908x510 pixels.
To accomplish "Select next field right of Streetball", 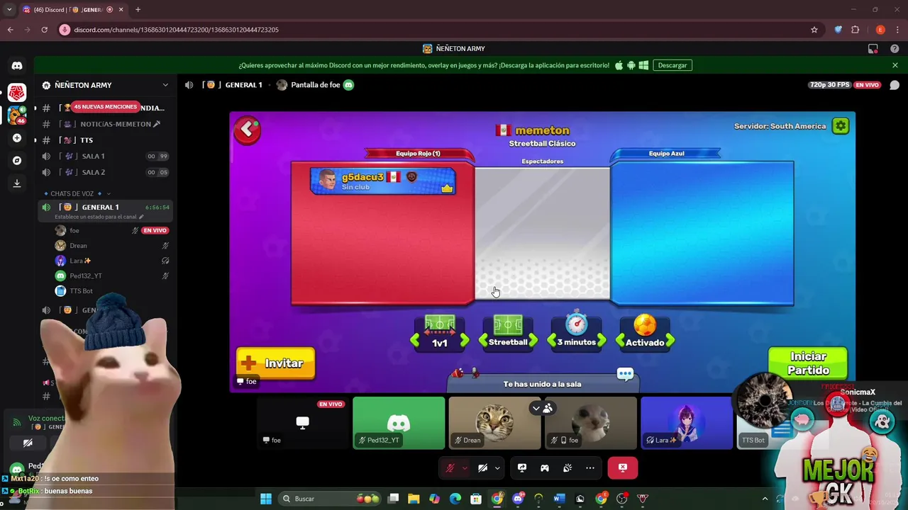I will pyautogui.click(x=532, y=341).
